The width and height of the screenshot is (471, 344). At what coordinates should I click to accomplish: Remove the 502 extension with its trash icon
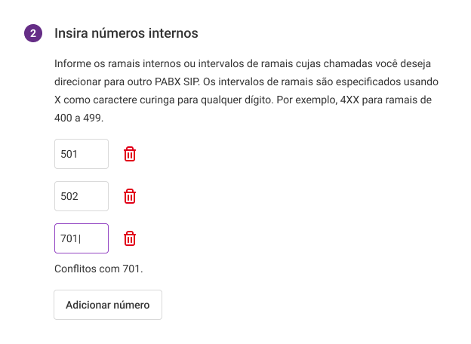point(130,196)
